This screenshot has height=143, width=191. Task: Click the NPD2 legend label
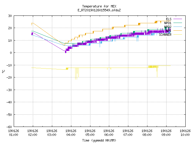(x=168, y=27)
